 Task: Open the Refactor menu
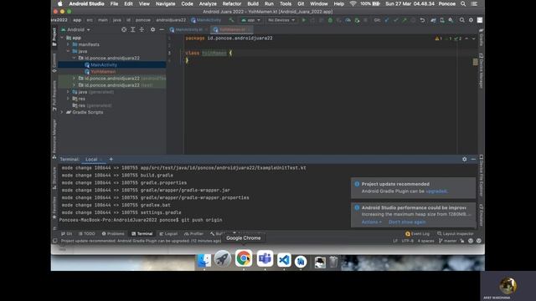232,3
